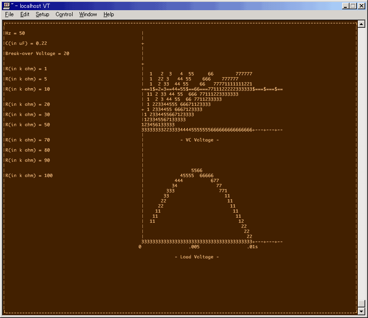Viewport: 368px width, 318px height.
Task: Click the '- VC Voltage -' graph label
Action: click(199, 140)
